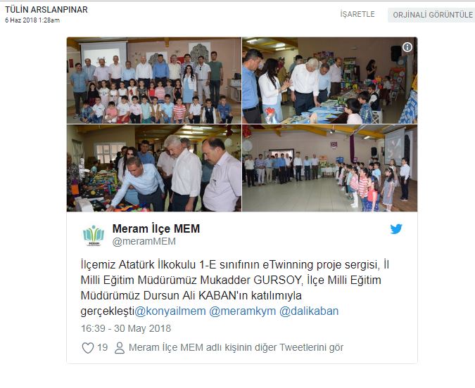Click the @meramMEM handle
475x388 pixels.
tap(144, 242)
